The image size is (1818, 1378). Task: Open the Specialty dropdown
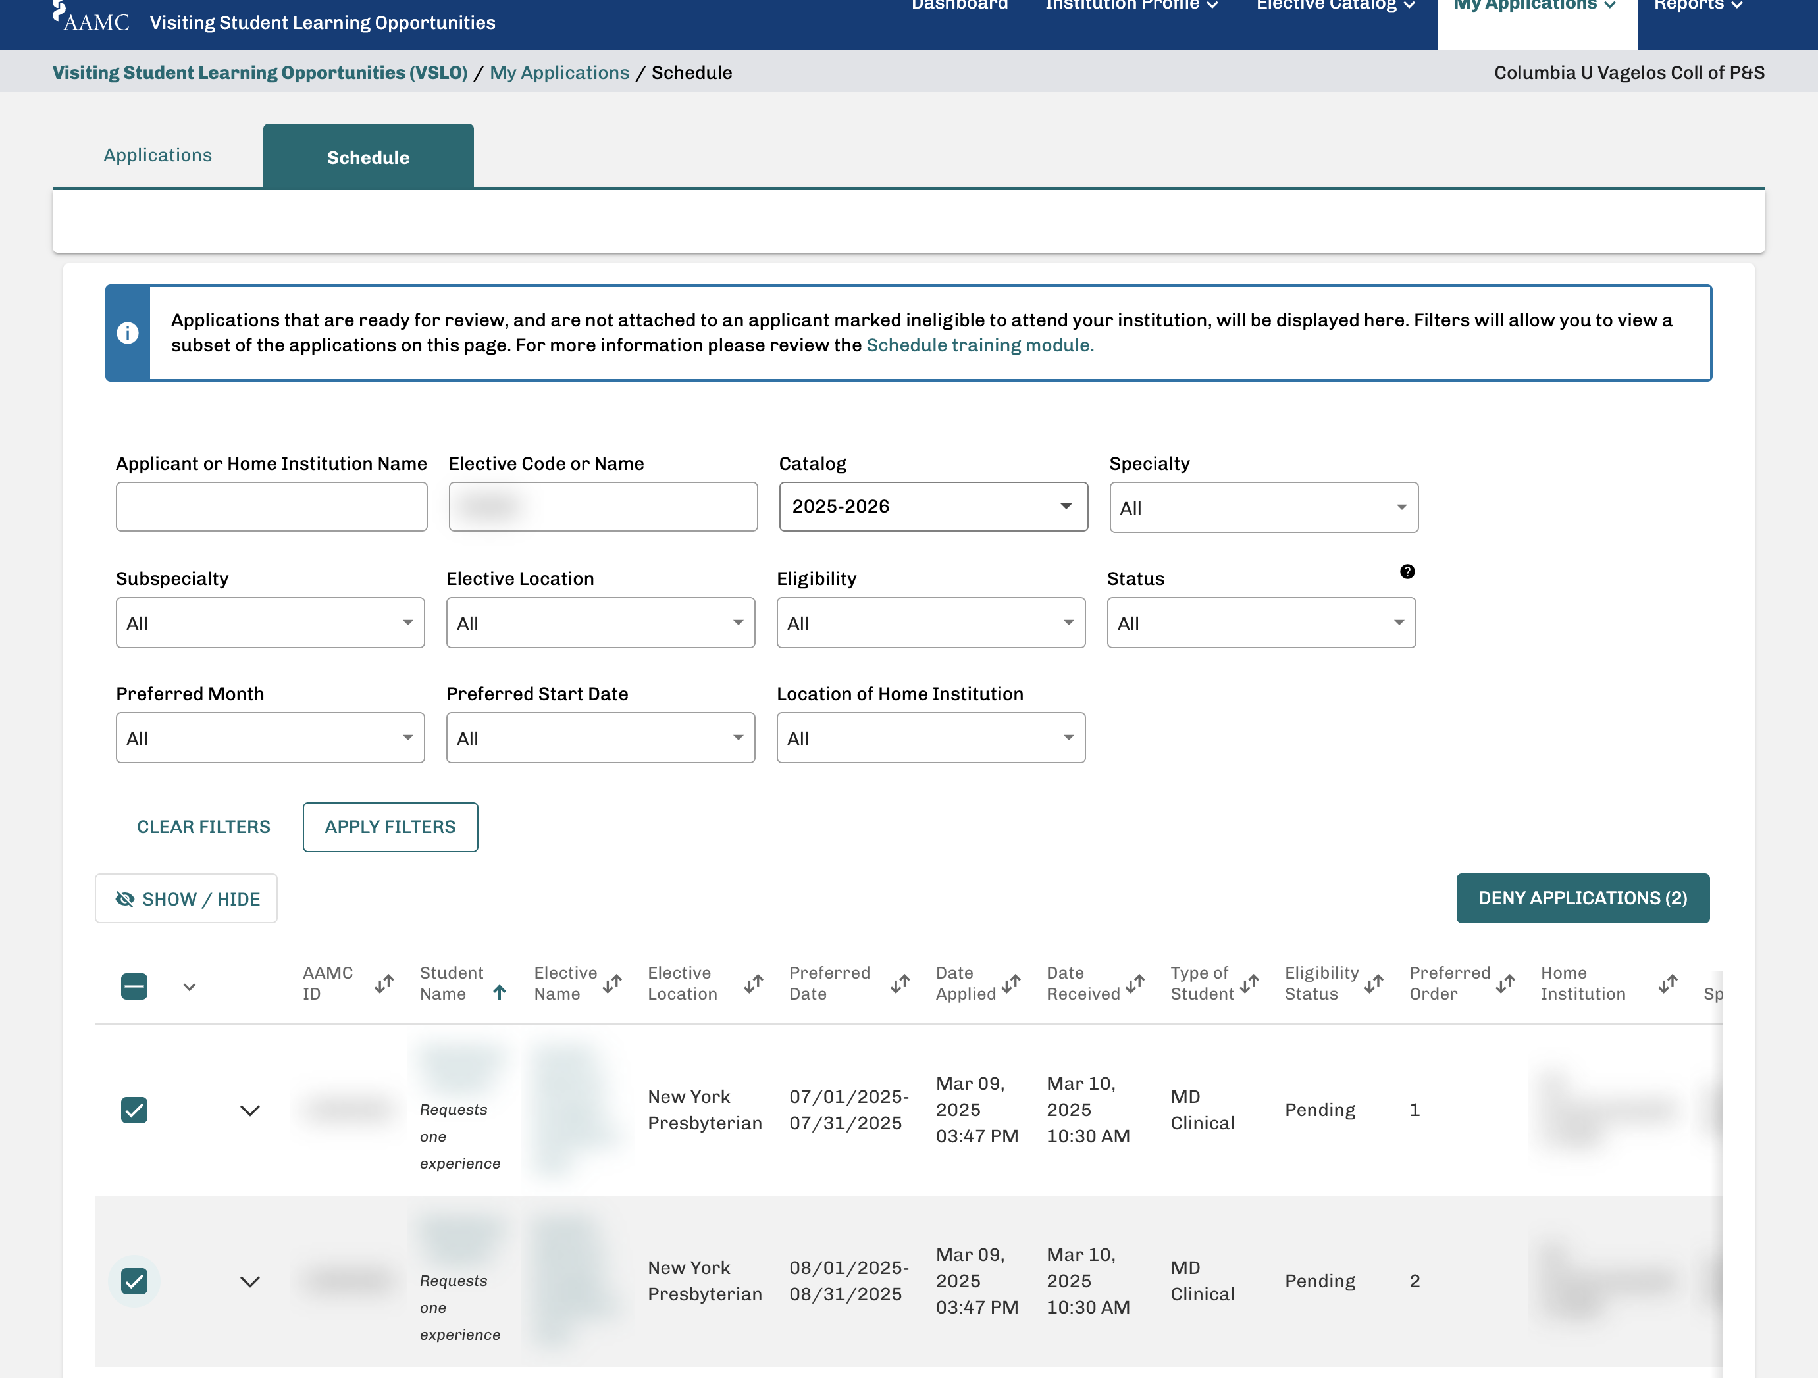point(1263,507)
